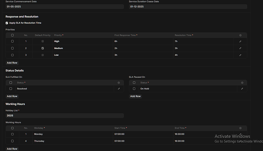Screen dimensions: 263x151
Task: Add Row to Priorities table
Action: pyautogui.click(x=12, y=63)
